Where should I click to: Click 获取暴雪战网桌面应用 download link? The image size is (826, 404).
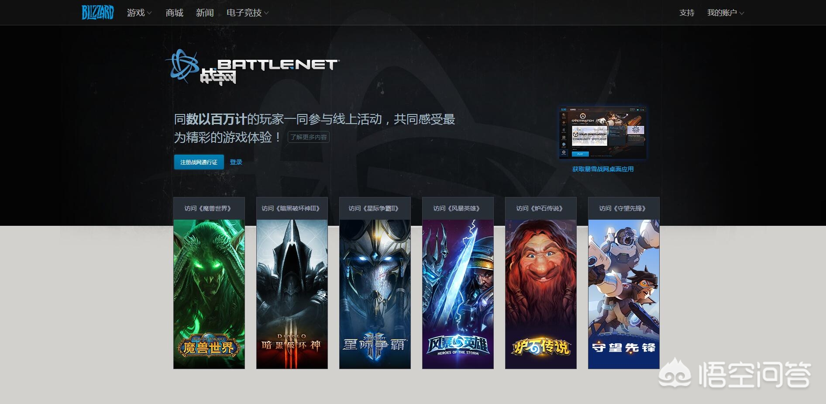point(602,169)
